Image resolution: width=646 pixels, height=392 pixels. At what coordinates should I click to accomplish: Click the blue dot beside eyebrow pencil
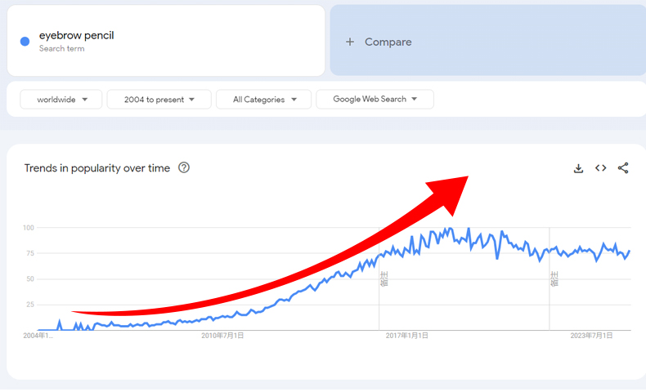[x=25, y=41]
